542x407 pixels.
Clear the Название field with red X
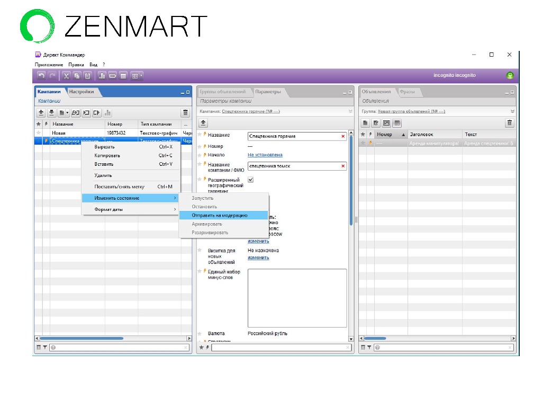[x=343, y=136]
